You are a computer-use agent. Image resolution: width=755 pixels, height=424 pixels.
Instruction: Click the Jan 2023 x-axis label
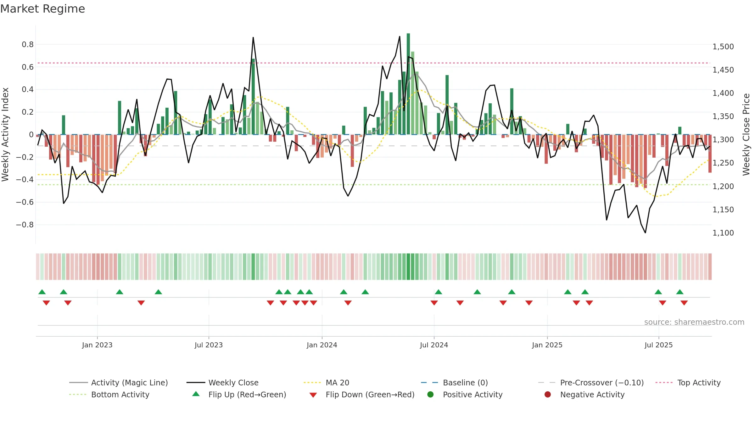[x=97, y=345]
